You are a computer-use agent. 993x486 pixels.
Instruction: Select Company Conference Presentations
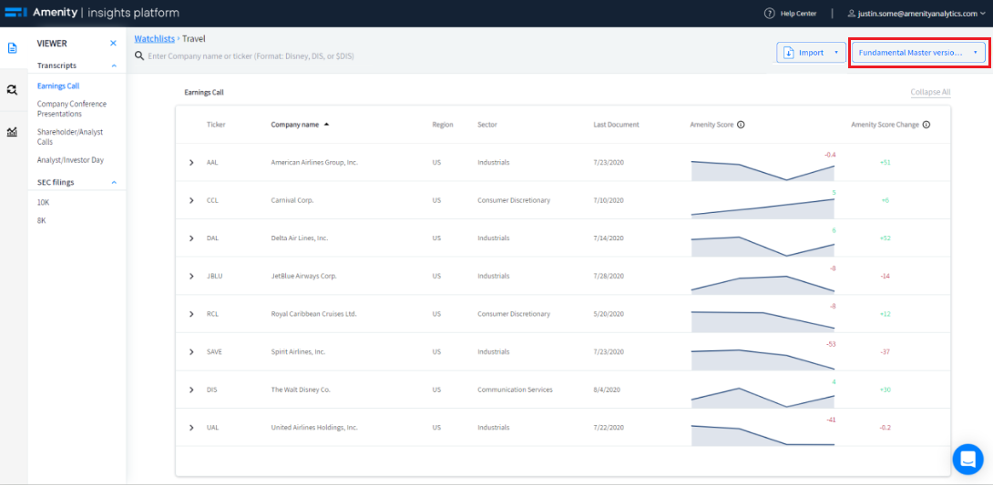pyautogui.click(x=72, y=109)
